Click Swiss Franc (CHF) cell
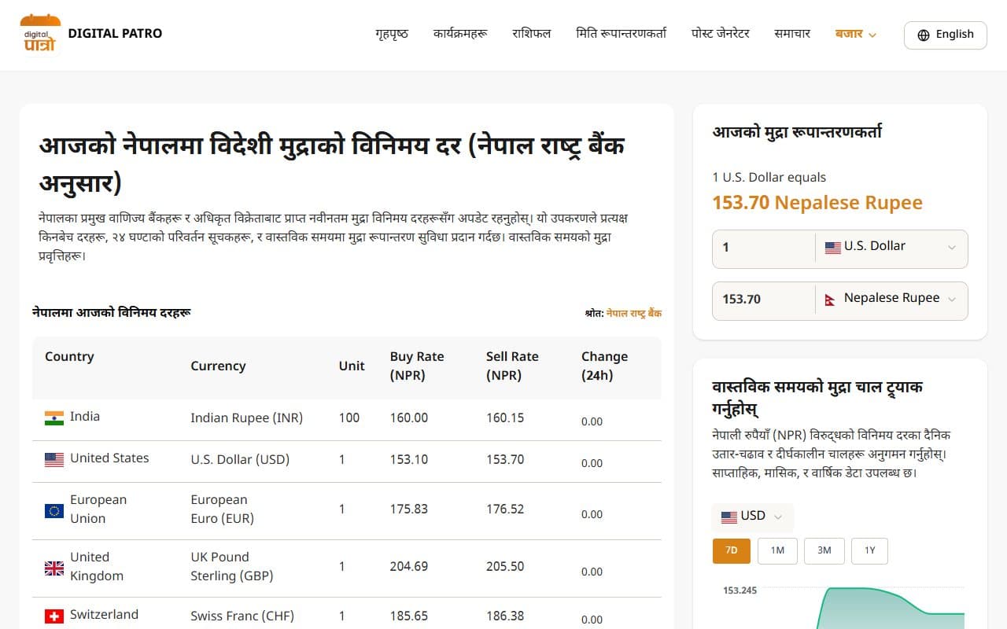The image size is (1007, 629). pos(242,617)
